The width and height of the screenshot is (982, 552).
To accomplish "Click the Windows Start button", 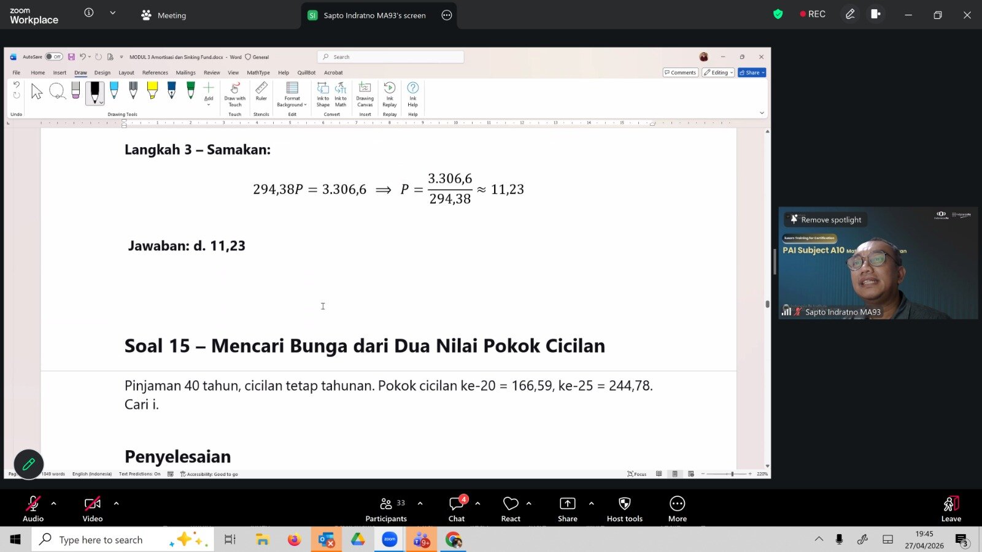I will 15,540.
